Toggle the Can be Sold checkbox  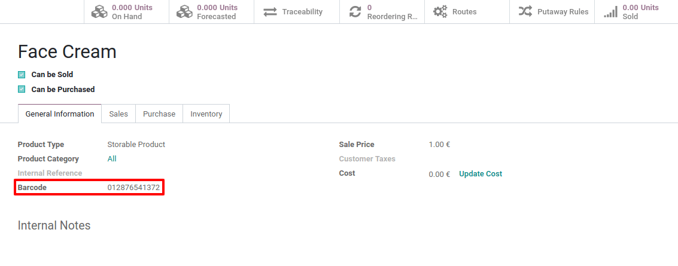pyautogui.click(x=22, y=75)
